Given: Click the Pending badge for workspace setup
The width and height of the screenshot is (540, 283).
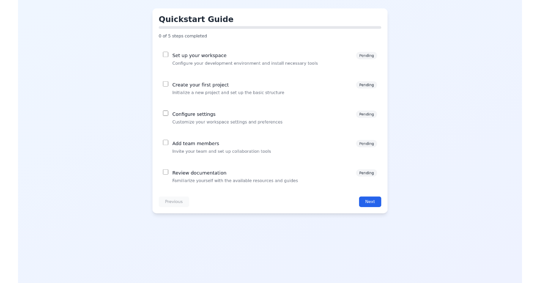Looking at the screenshot, I should [366, 55].
